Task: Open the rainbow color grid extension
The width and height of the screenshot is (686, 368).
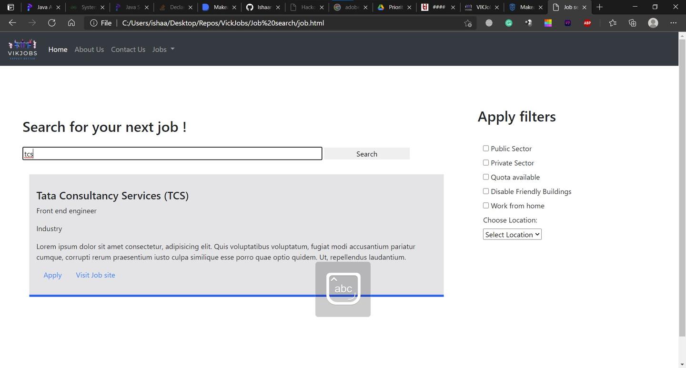Action: (x=548, y=23)
